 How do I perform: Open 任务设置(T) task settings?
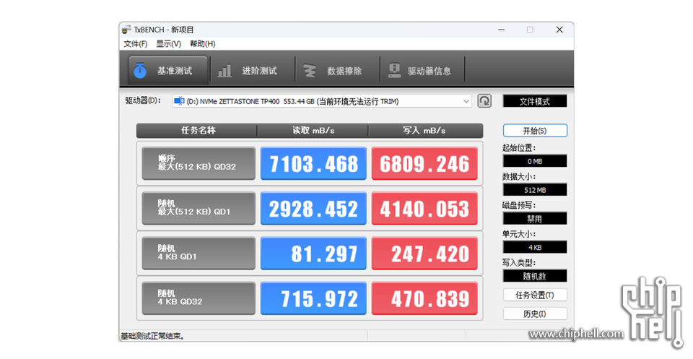coord(534,295)
